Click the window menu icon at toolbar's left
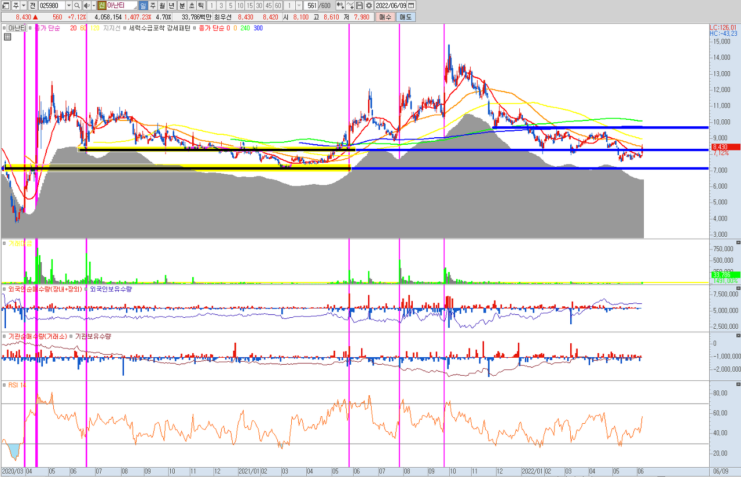741x477 pixels. pyautogui.click(x=5, y=5)
